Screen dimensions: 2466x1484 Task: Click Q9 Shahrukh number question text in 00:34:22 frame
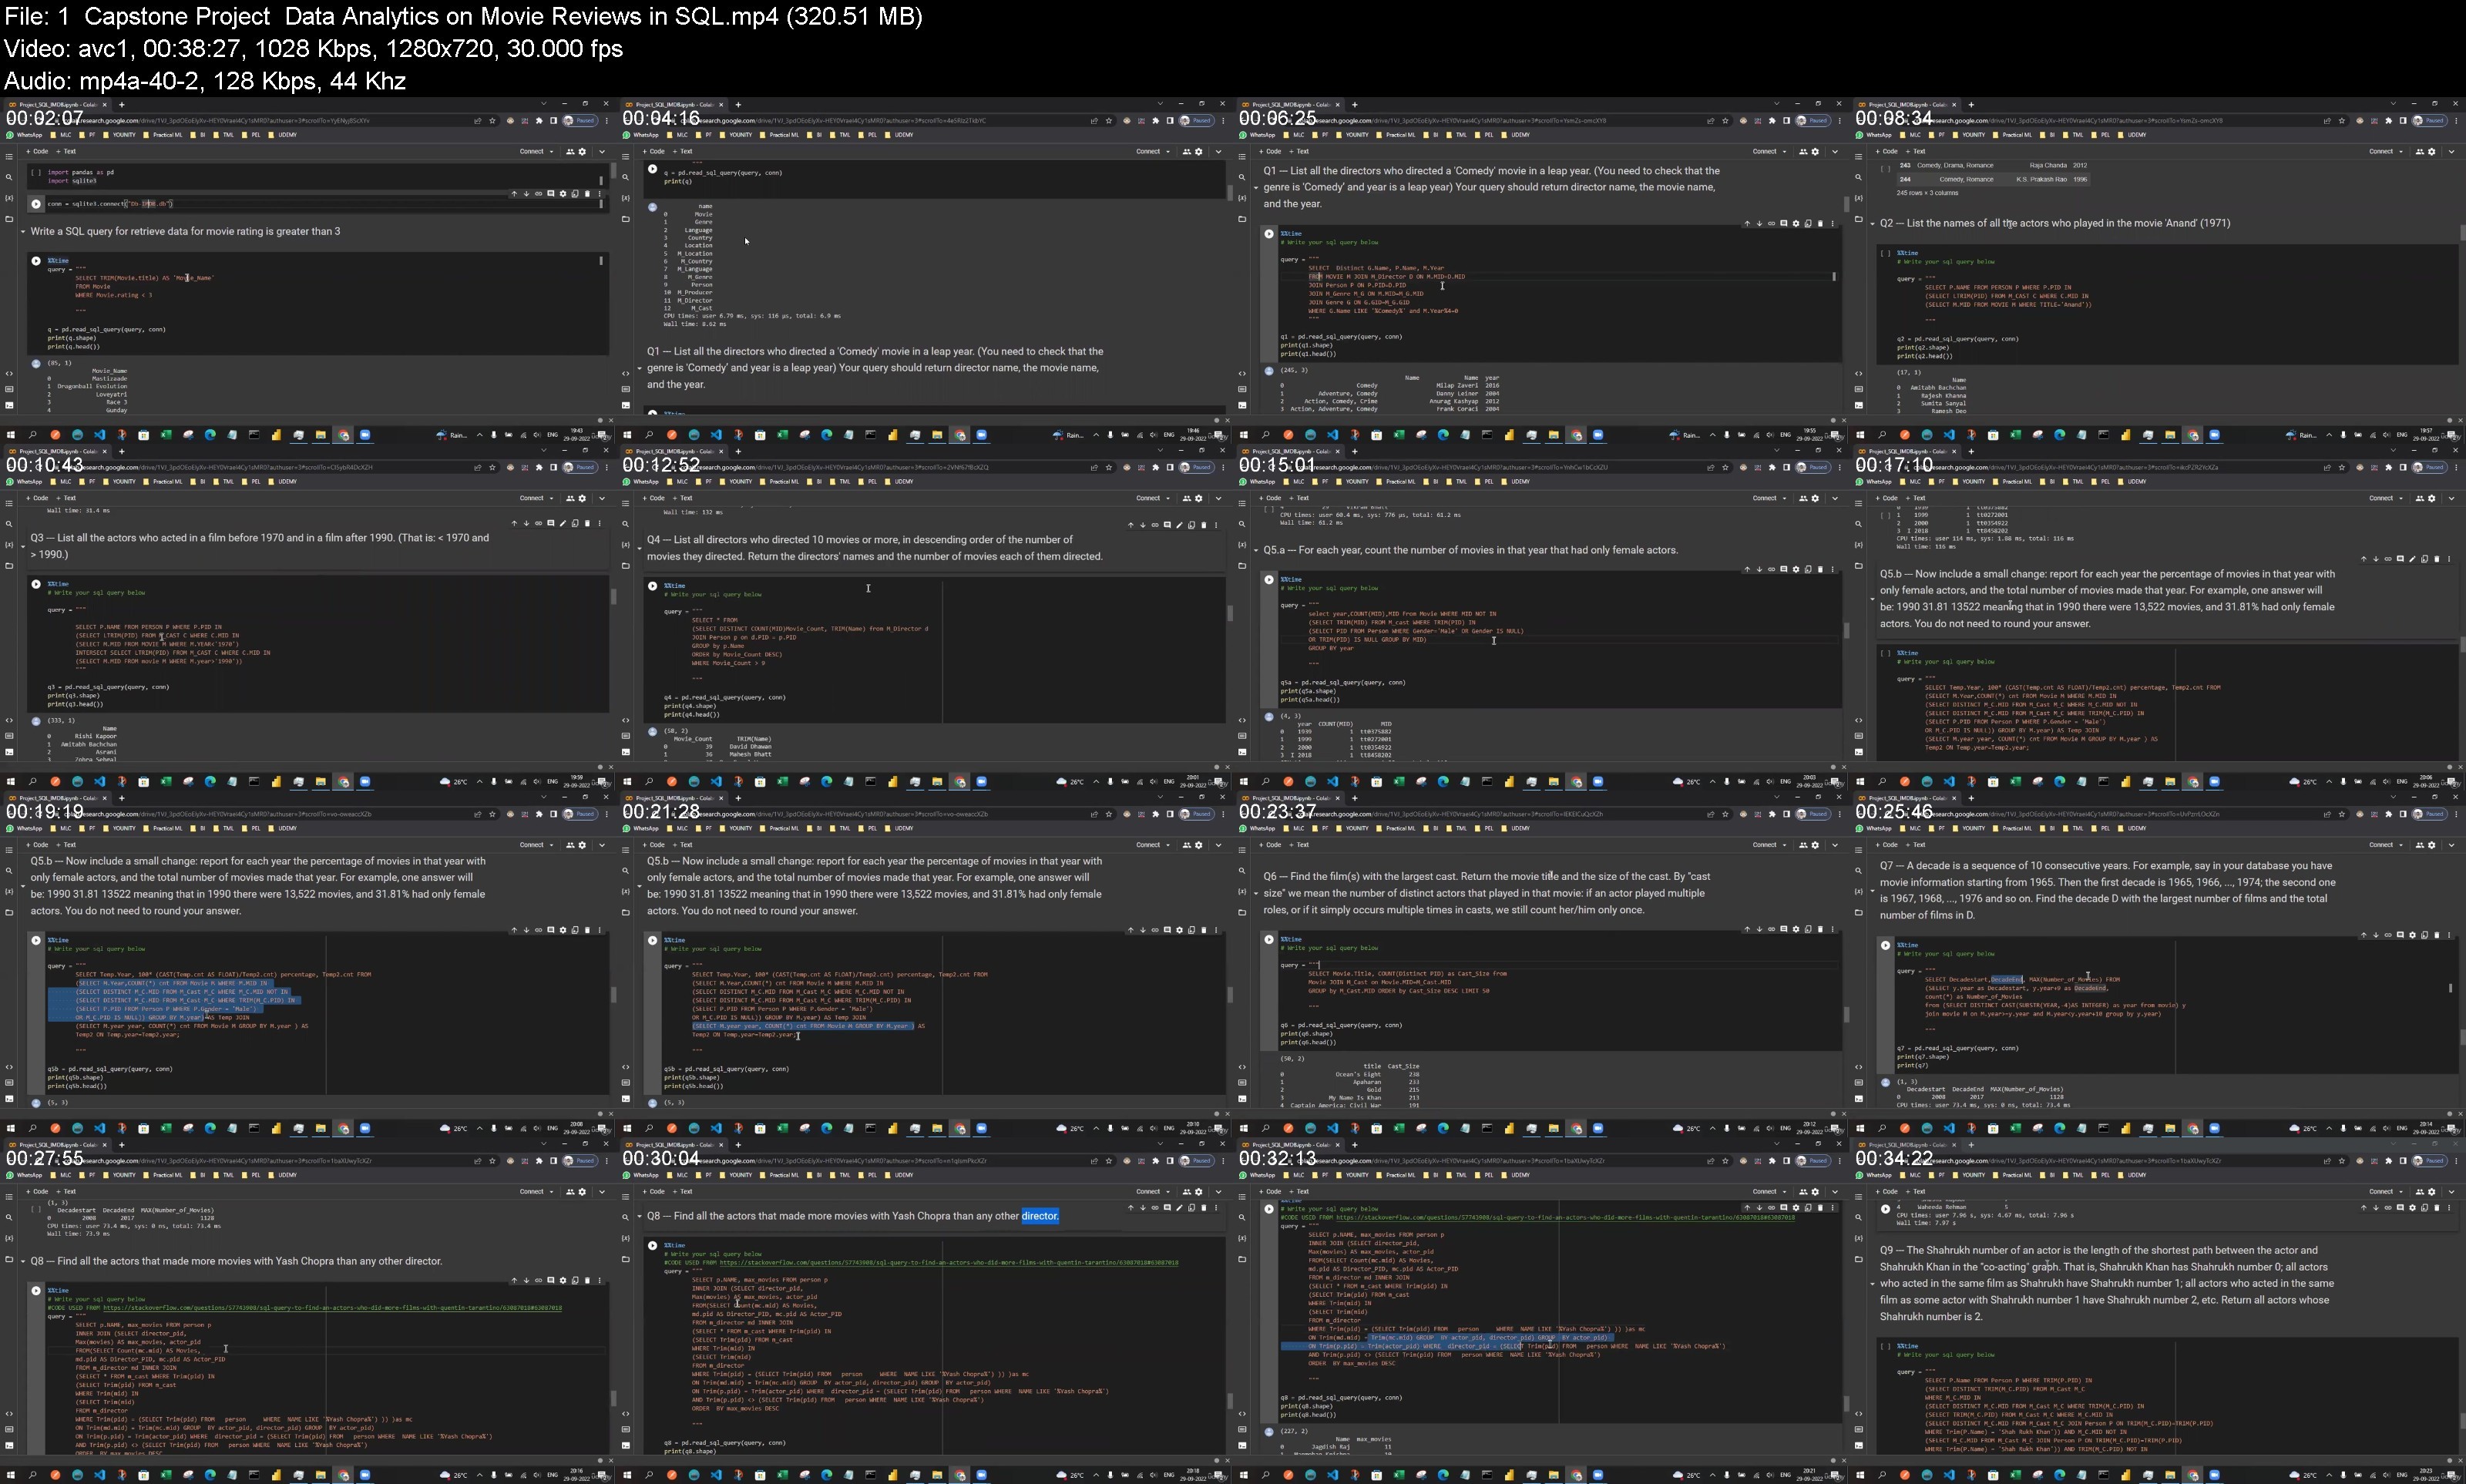pyautogui.click(x=2107, y=1283)
